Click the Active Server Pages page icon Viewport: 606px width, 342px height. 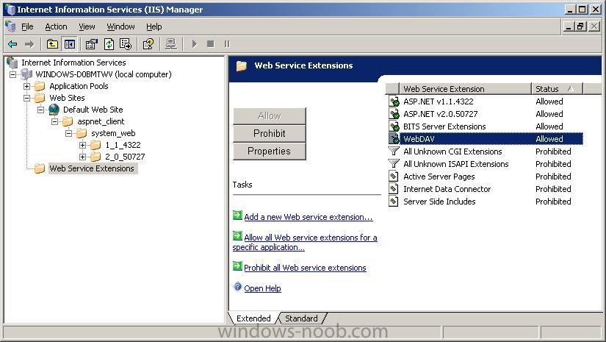pos(394,177)
